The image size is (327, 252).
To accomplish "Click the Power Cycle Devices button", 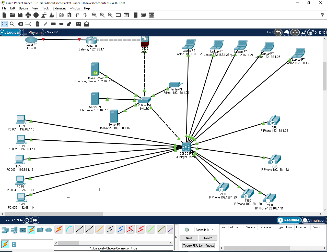I will pyautogui.click(x=27, y=220).
